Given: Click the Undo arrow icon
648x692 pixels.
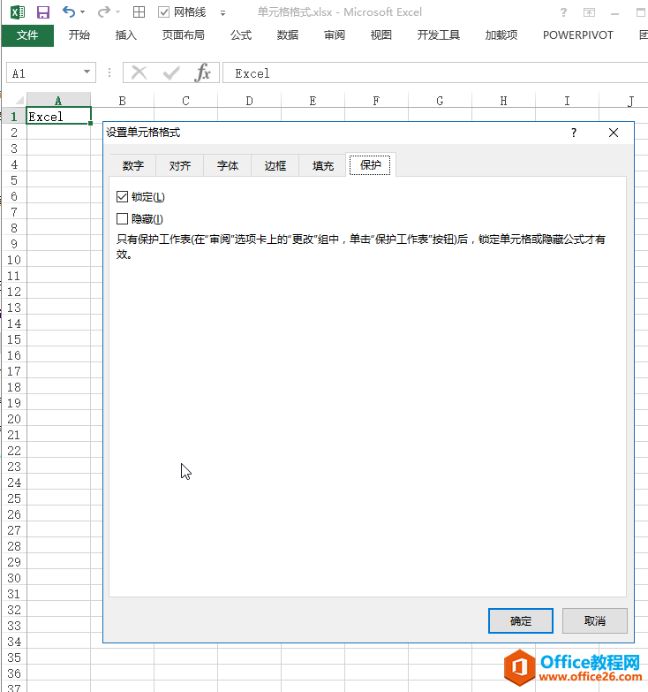Looking at the screenshot, I should [x=69, y=12].
